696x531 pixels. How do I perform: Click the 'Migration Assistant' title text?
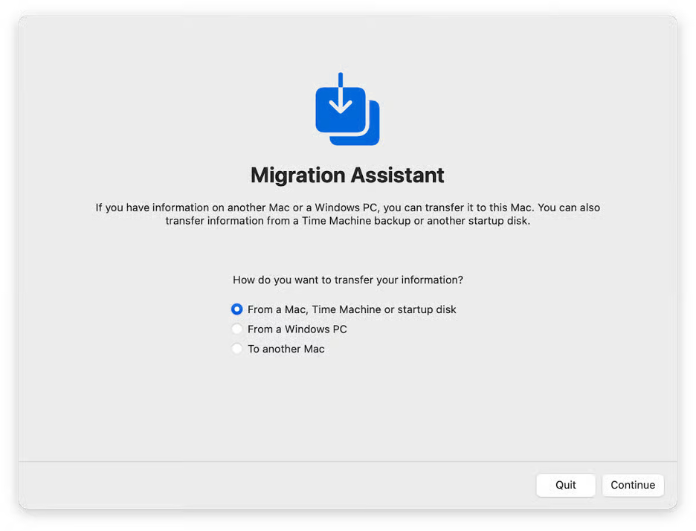[x=347, y=175]
